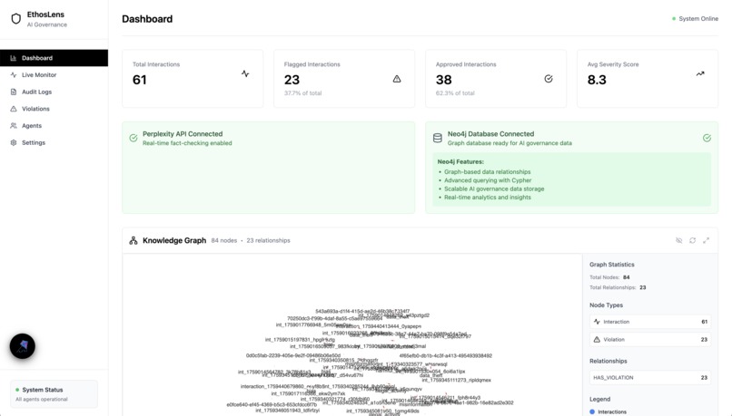Image resolution: width=732 pixels, height=416 pixels.
Task: Click the '84 nodes' label
Action: pyautogui.click(x=224, y=240)
